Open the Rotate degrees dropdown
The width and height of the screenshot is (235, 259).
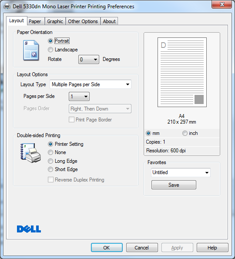[x=89, y=60]
